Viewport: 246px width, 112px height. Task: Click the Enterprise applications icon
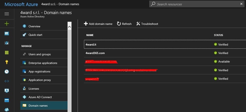(x=24, y=63)
